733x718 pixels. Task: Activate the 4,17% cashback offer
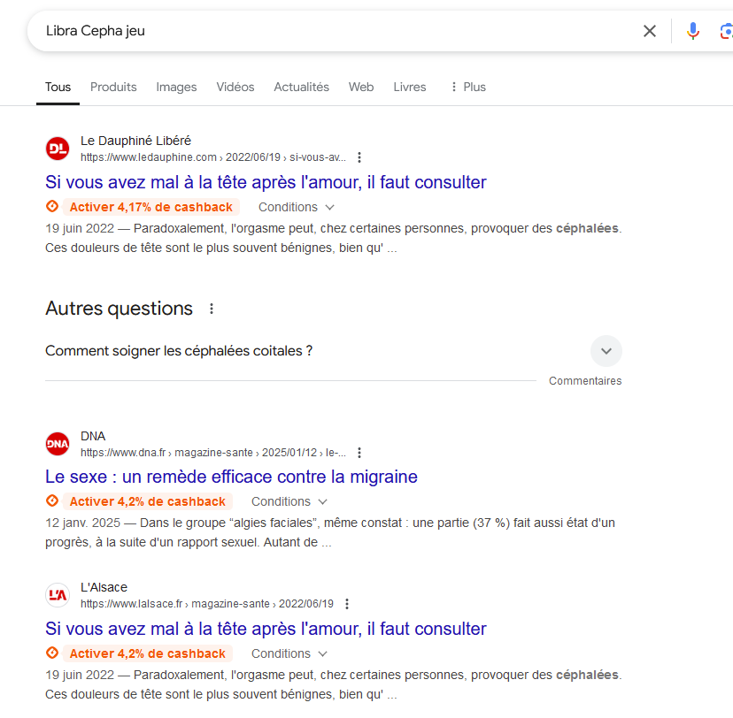pyautogui.click(x=151, y=207)
